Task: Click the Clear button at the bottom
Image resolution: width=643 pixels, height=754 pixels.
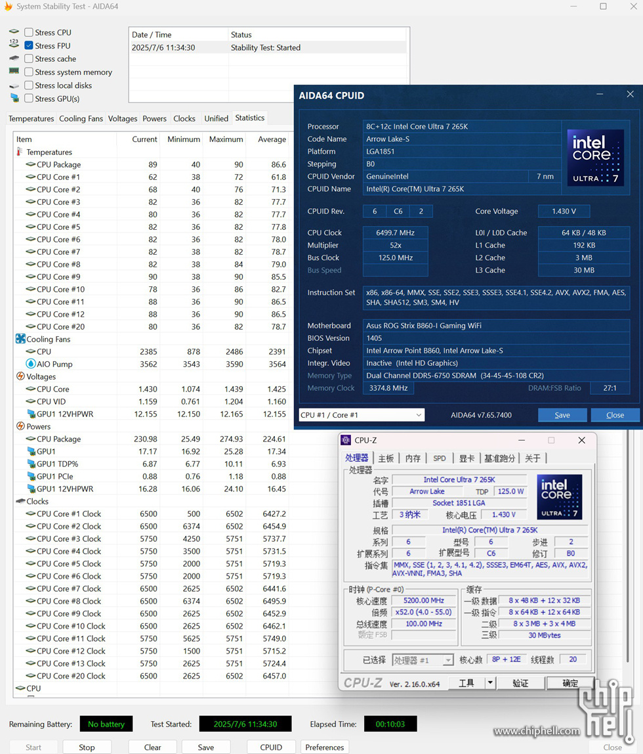Action: (153, 747)
